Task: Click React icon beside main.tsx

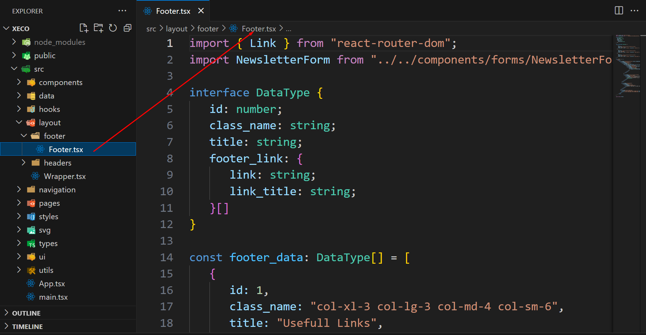Action: [31, 297]
